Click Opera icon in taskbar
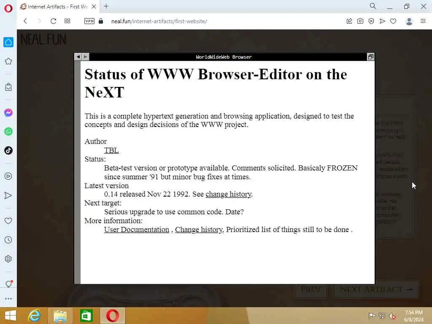The image size is (432, 324). click(112, 316)
